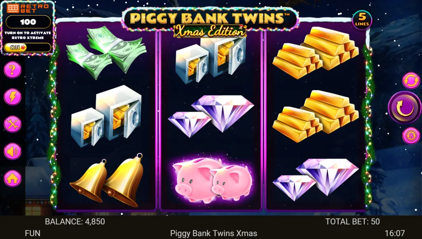
Task: Click the 5 Lines badge
Action: coord(362,20)
